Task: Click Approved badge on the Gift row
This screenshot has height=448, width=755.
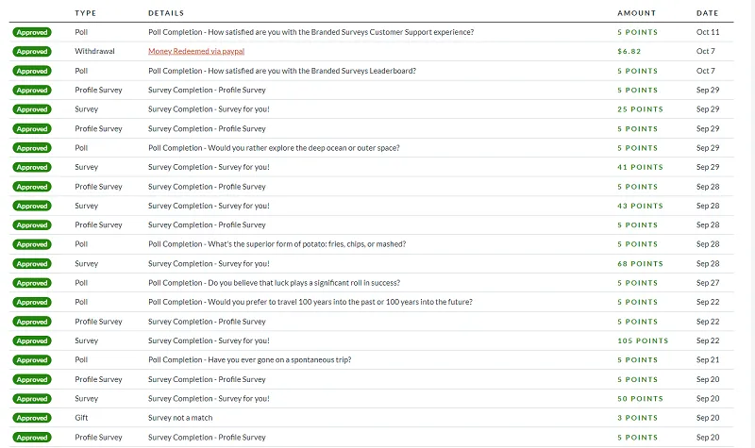Action: 32,418
